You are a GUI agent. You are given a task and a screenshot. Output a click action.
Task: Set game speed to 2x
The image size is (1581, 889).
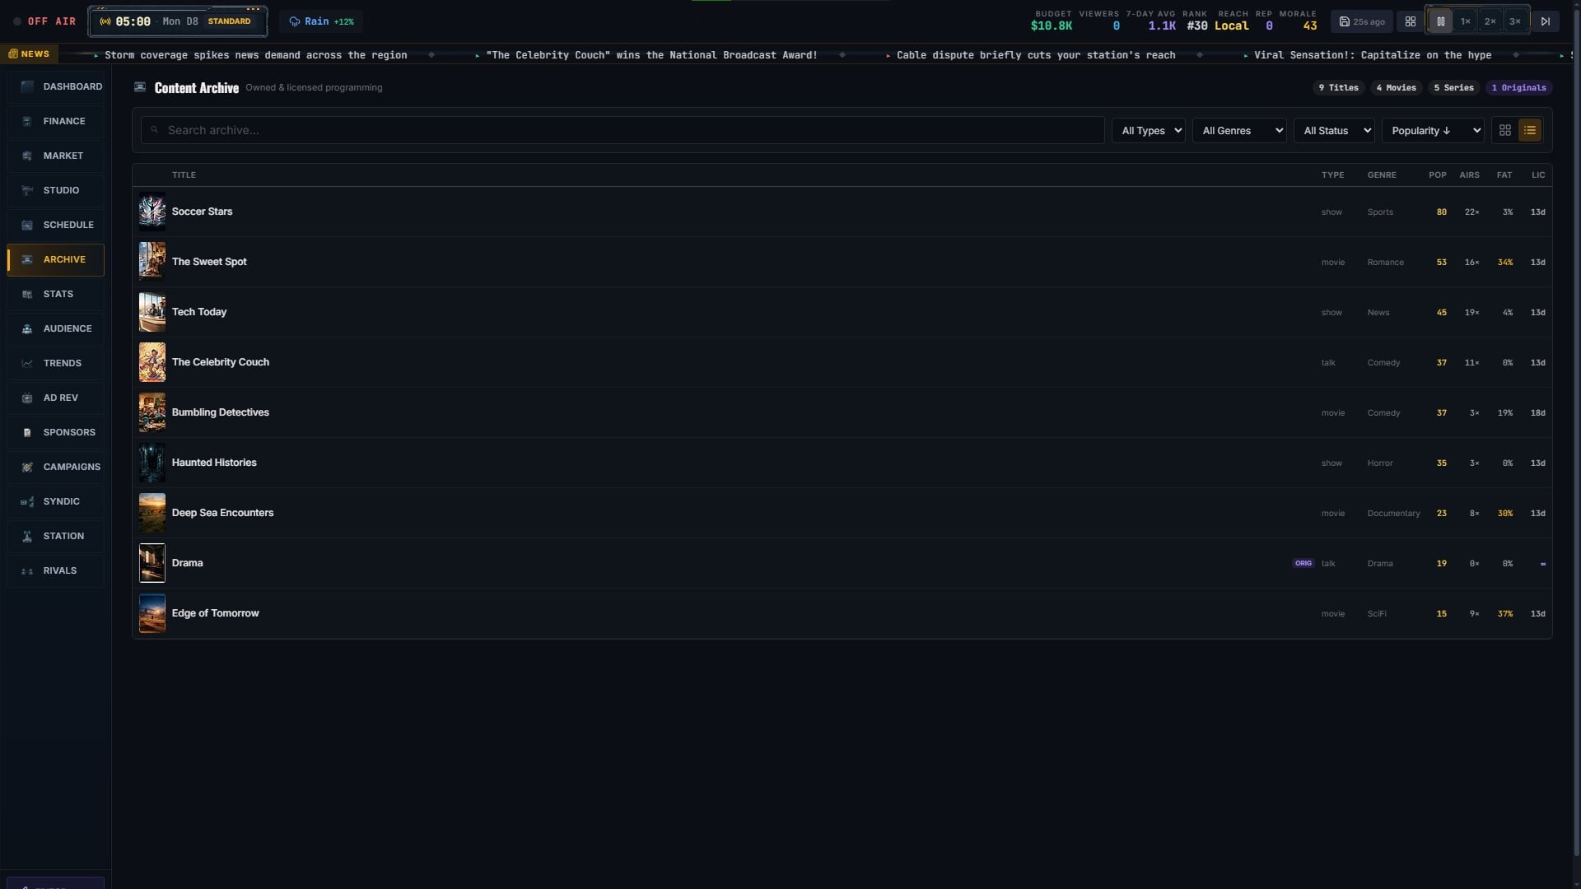(1490, 21)
